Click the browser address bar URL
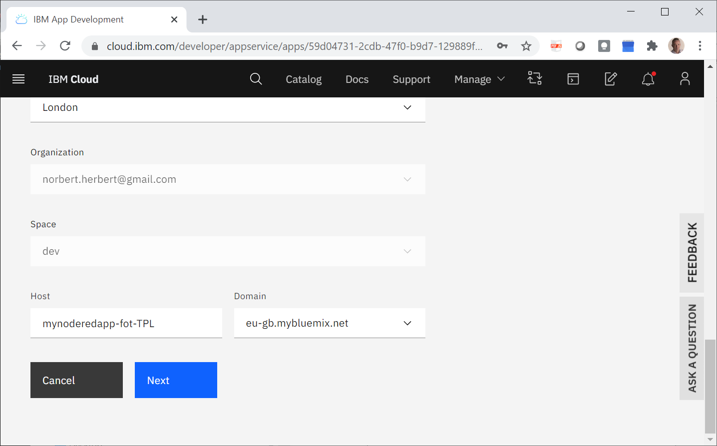The width and height of the screenshot is (717, 446). click(x=295, y=46)
